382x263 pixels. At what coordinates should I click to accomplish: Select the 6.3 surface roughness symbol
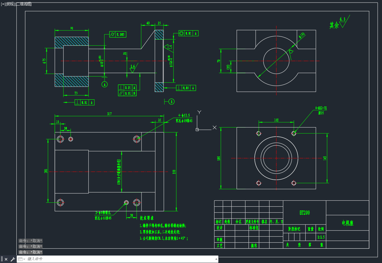coord(343,23)
